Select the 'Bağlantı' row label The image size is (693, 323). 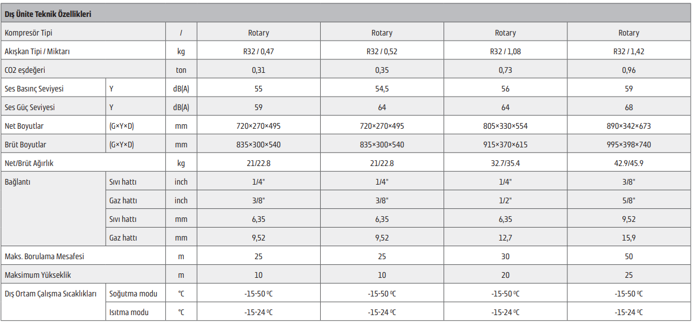click(x=17, y=182)
